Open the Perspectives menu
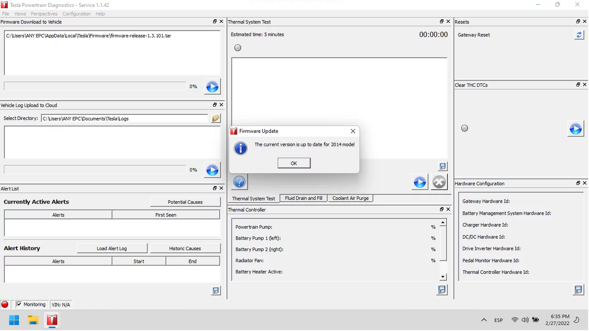Screen dimensions: 589x331 44,14
